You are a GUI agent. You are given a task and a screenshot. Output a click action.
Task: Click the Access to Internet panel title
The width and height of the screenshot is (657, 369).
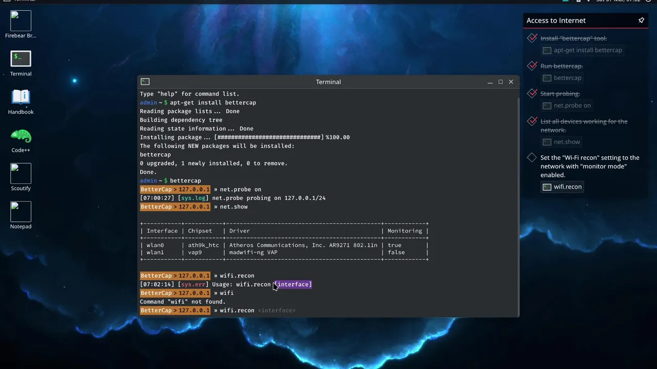point(556,20)
